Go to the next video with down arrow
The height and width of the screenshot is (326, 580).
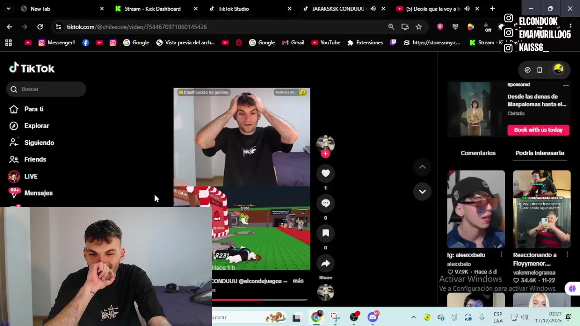click(x=422, y=192)
